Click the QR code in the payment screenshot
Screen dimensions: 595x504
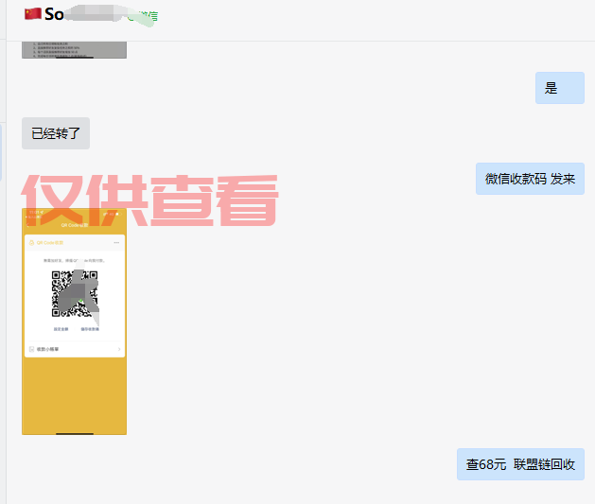tap(74, 292)
